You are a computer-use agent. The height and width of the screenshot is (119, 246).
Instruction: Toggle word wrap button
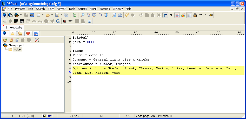tap(165, 15)
